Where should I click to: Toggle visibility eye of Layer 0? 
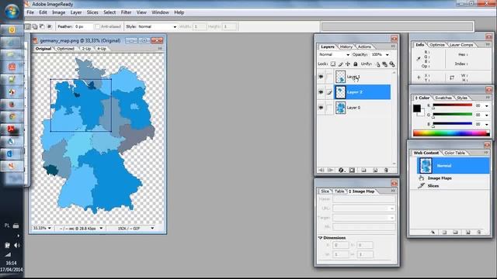click(x=321, y=108)
